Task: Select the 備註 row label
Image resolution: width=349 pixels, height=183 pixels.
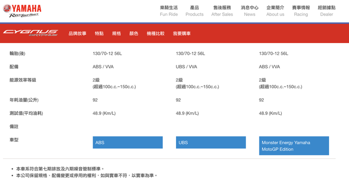Action: 14,126
